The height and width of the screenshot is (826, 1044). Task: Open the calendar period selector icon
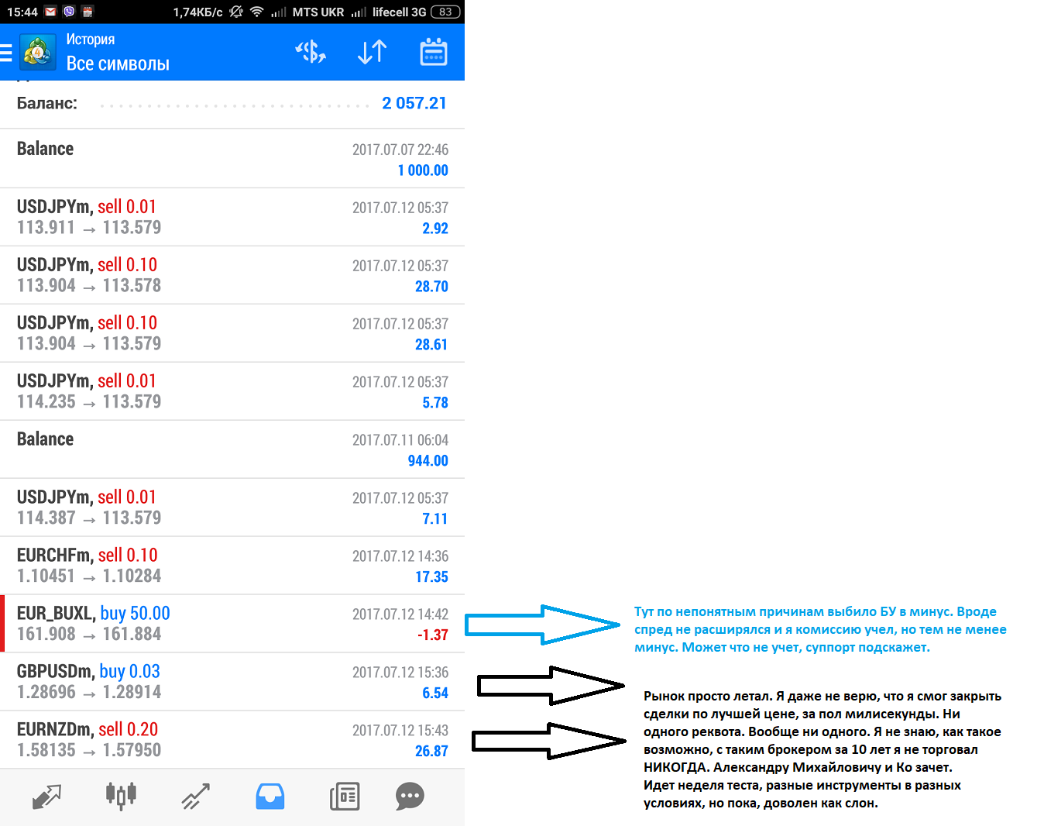point(434,52)
